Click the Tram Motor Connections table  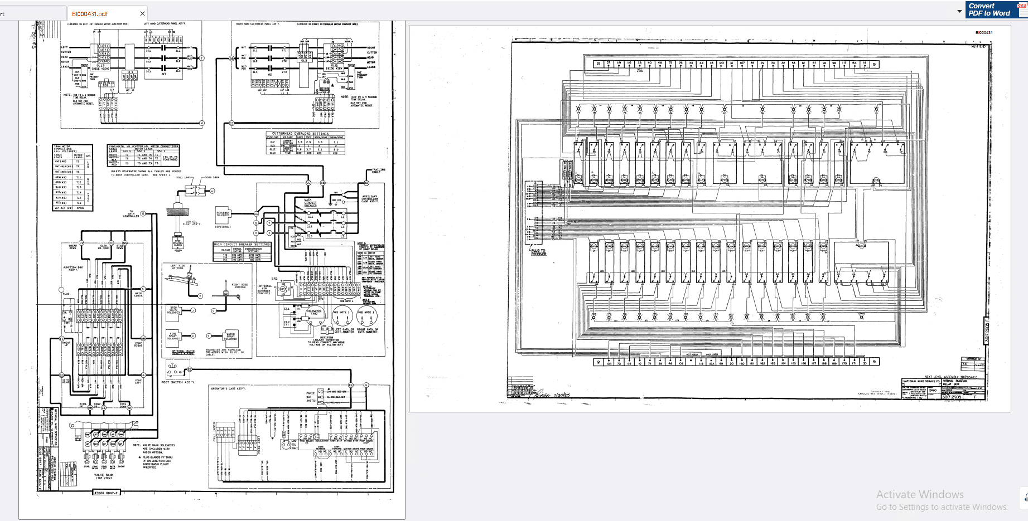(x=73, y=178)
